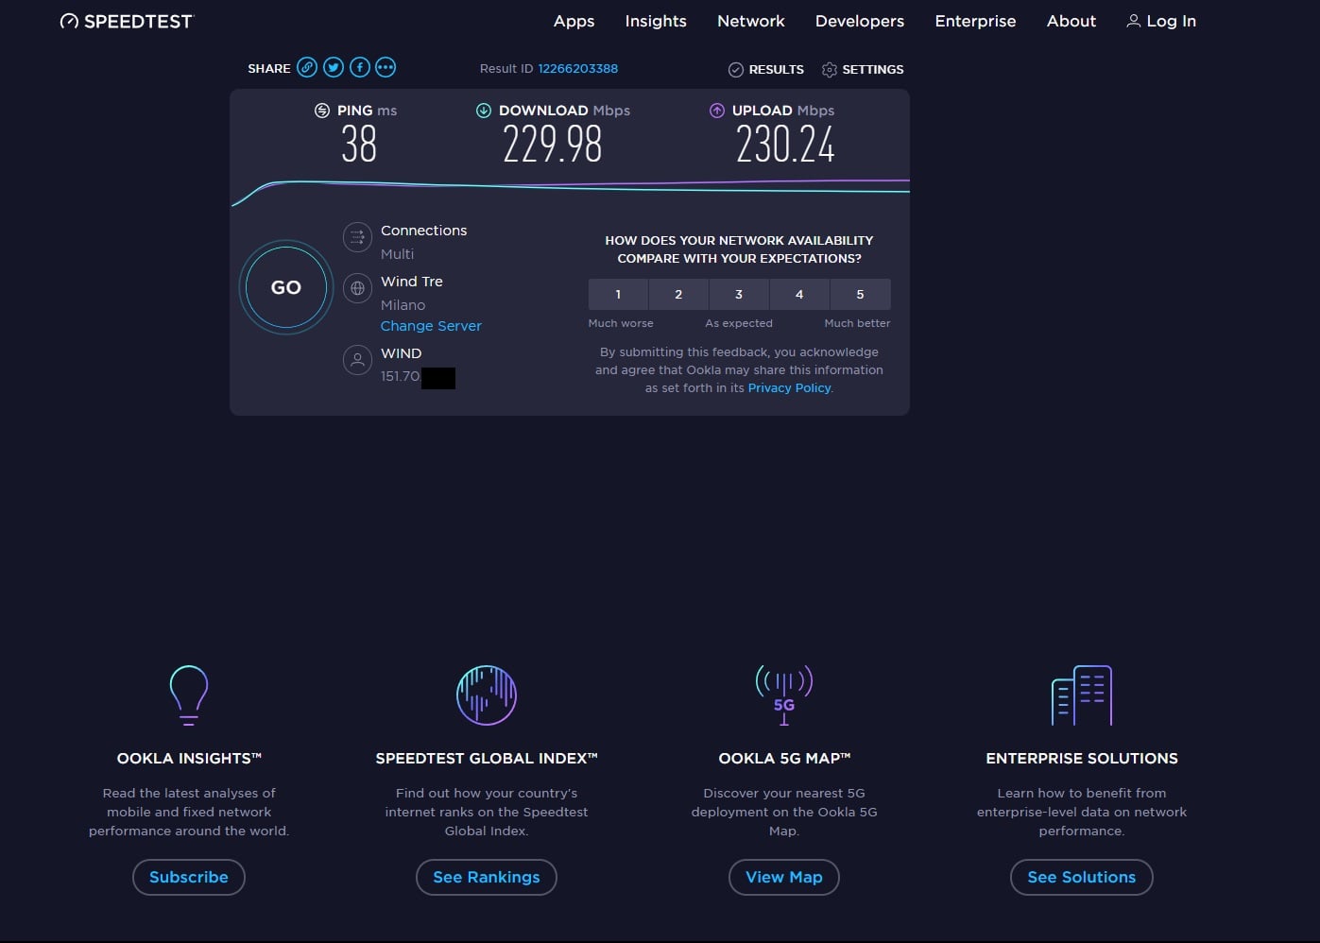Click the OOKLA INSIGHTS heading
This screenshot has width=1320, height=943.
(189, 759)
